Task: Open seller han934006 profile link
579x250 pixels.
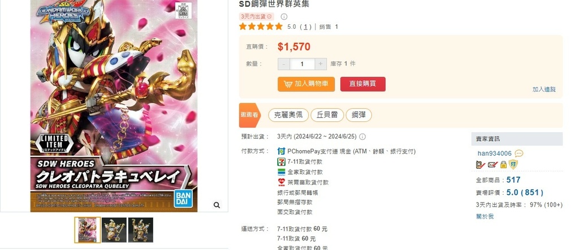Action: pos(494,153)
